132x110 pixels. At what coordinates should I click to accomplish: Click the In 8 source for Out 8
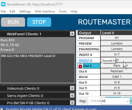tap(116, 82)
